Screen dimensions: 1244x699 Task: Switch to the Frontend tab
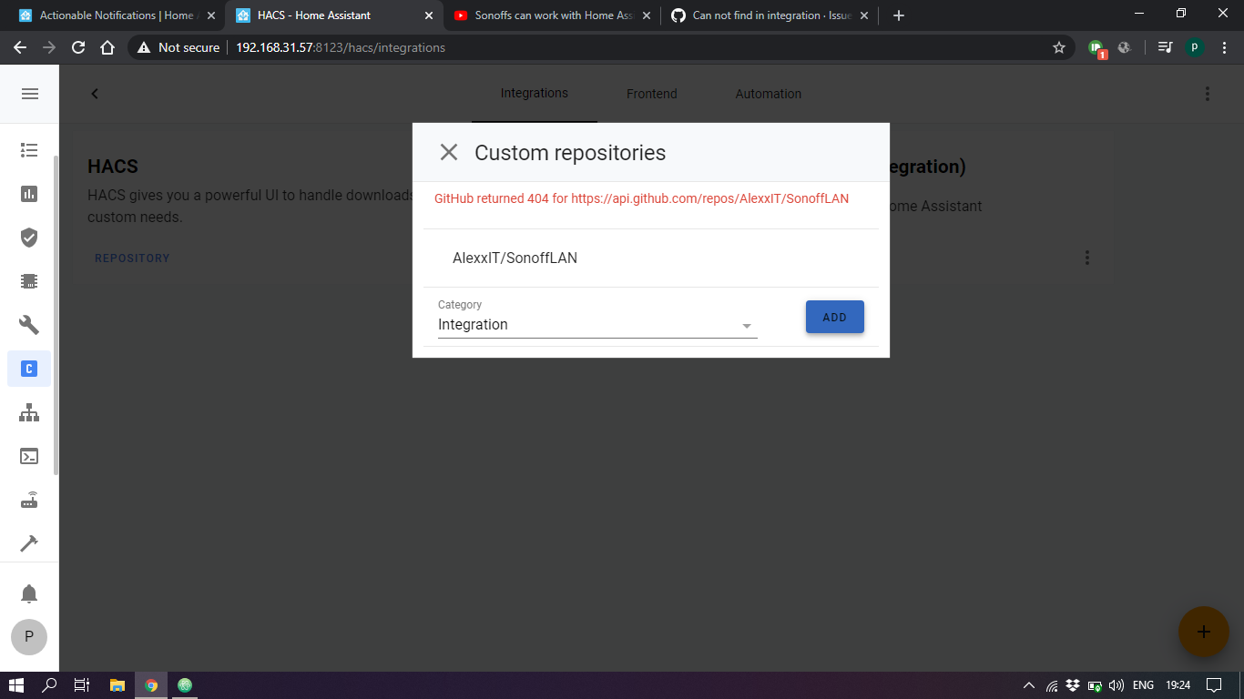(x=651, y=93)
